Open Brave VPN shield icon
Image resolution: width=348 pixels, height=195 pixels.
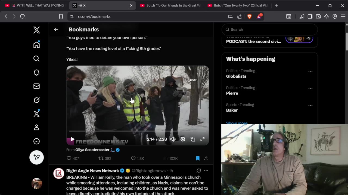point(335,17)
